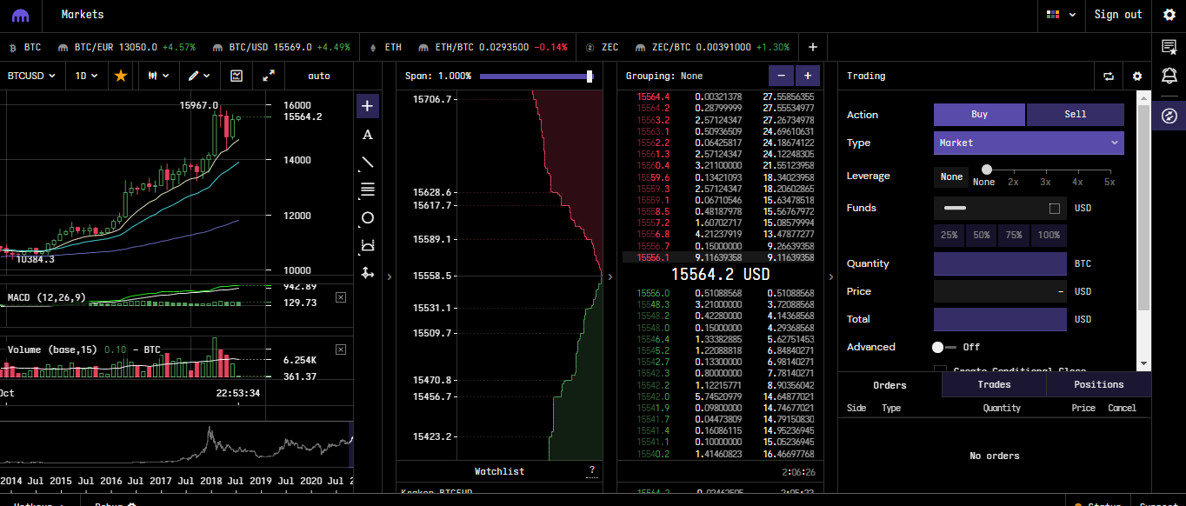The width and height of the screenshot is (1186, 506).
Task: Click the 15556.1 ask price row
Action: (719, 257)
